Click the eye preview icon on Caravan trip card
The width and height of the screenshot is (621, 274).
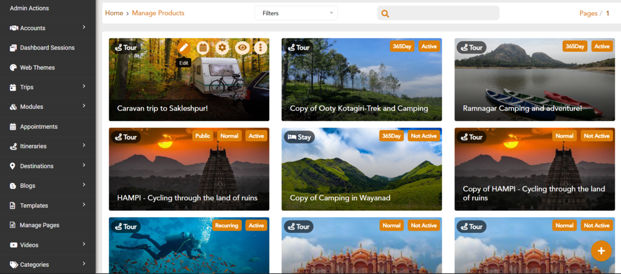pyautogui.click(x=242, y=48)
